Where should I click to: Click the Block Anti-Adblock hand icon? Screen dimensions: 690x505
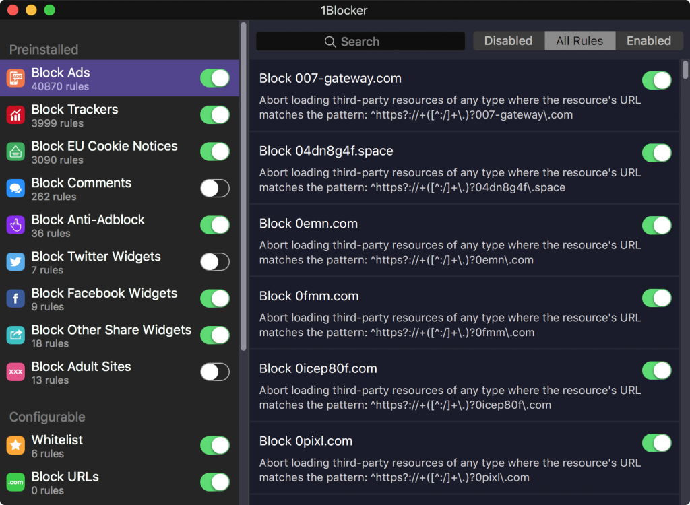pos(15,225)
